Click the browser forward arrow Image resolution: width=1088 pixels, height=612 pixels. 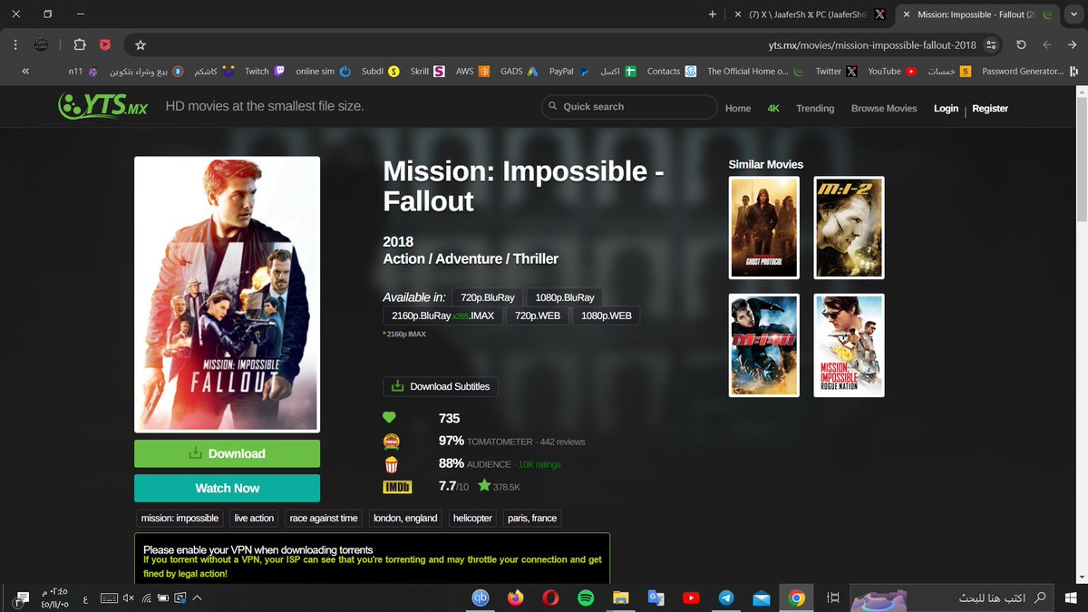click(x=1046, y=44)
